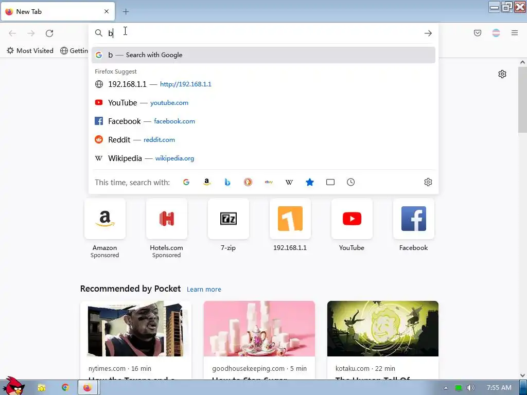Choose the YouTube suggestion row

pyautogui.click(x=263, y=103)
